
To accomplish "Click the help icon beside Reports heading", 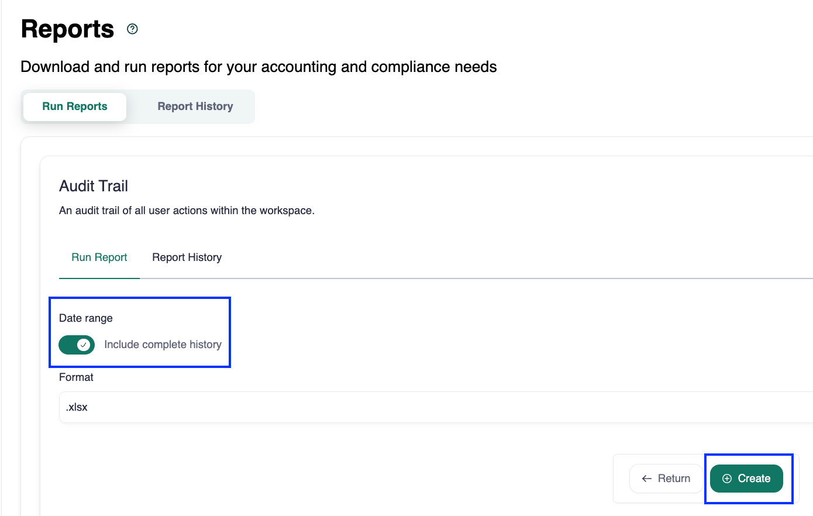I will 132,29.
